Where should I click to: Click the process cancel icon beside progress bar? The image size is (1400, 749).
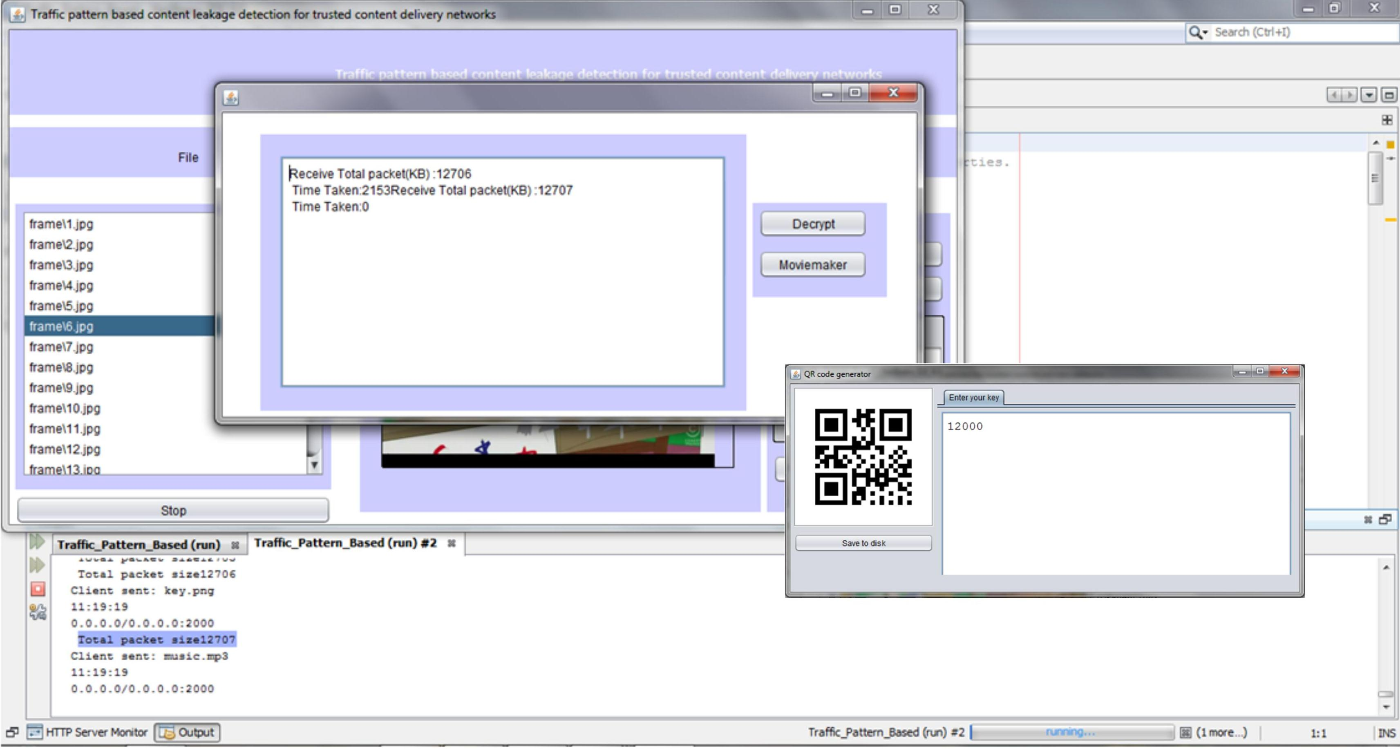point(1185,733)
